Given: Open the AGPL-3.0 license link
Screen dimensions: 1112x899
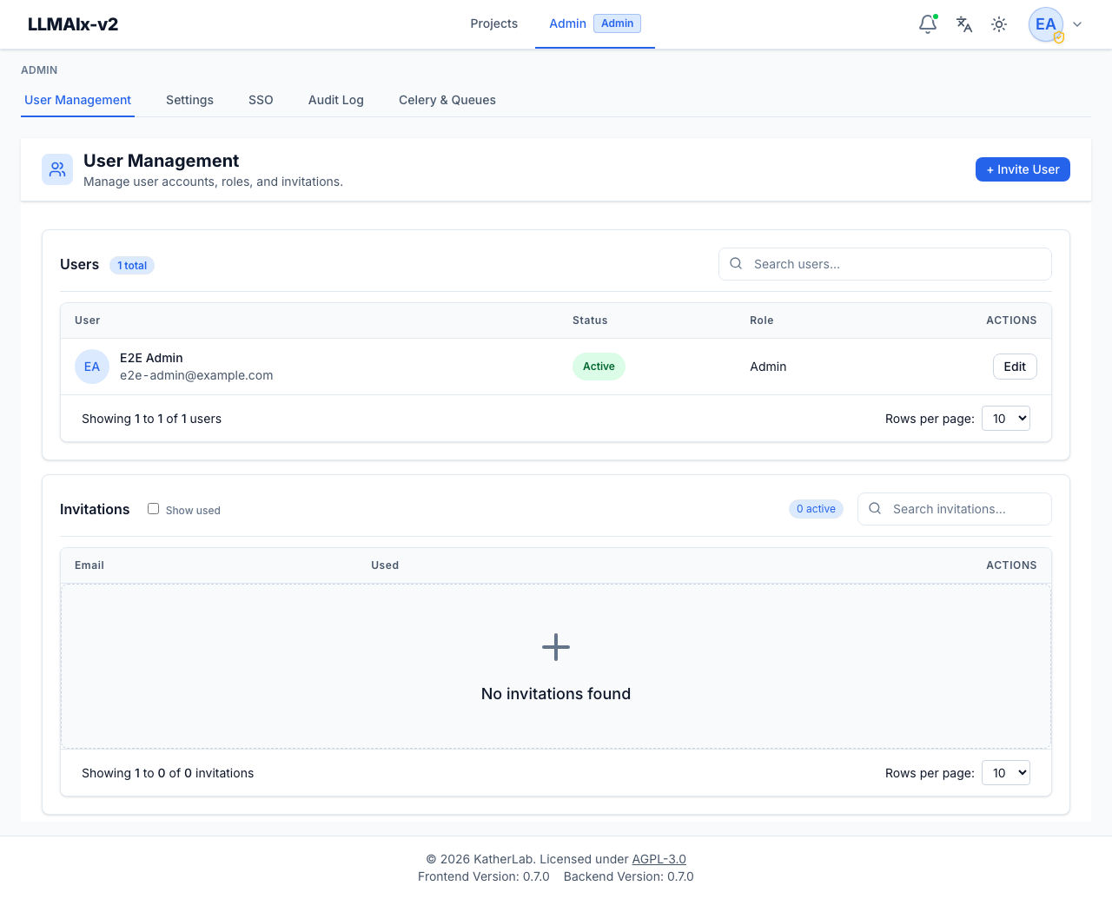Looking at the screenshot, I should pyautogui.click(x=659, y=859).
